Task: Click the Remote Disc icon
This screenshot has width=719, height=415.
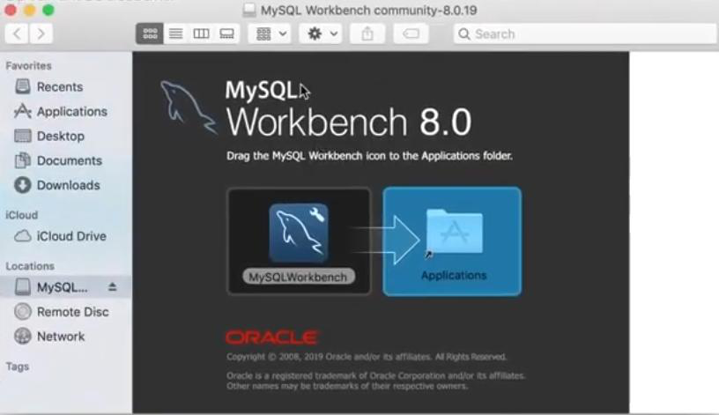Action: [x=23, y=312]
